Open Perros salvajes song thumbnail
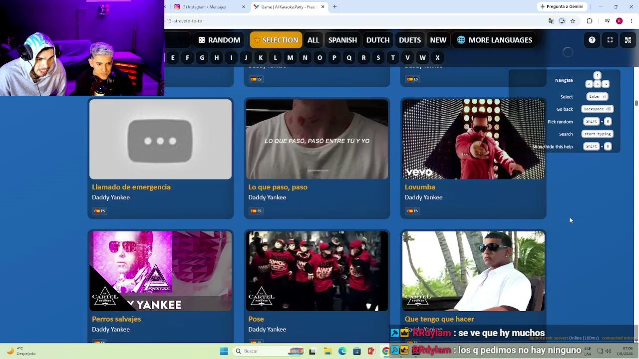The height and width of the screenshot is (359, 639). coord(160,271)
